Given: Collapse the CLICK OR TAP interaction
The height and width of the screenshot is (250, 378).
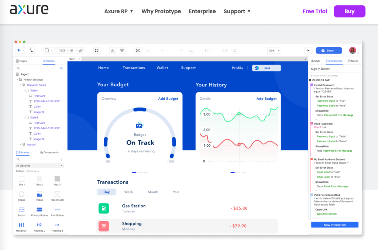Looking at the screenshot, I should point(310,80).
